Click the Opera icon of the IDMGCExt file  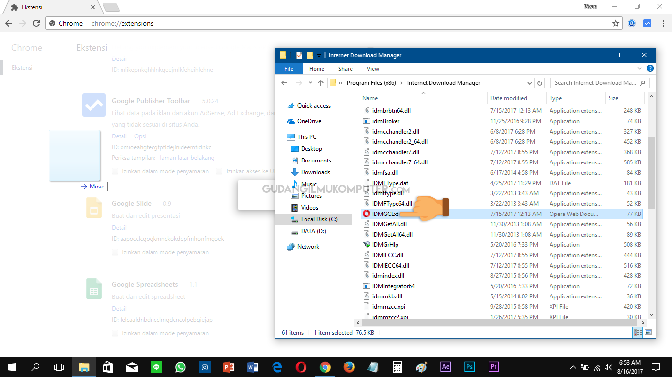[367, 214]
